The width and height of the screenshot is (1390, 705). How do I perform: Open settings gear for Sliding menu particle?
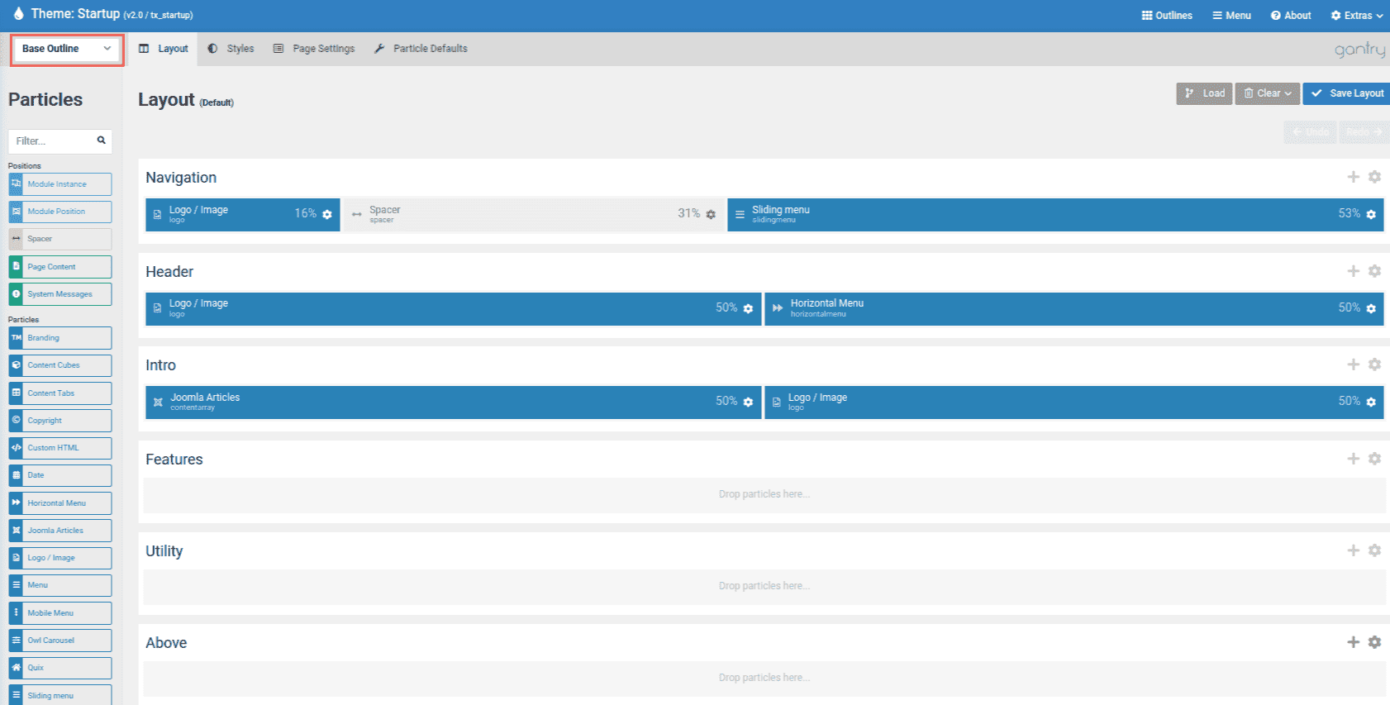coord(1371,214)
